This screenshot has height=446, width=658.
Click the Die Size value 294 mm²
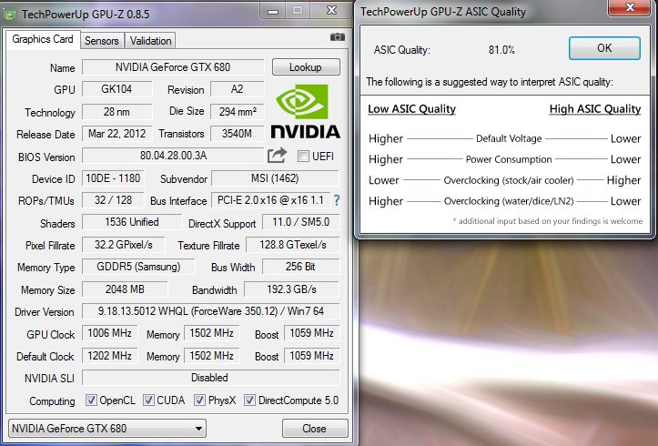click(238, 112)
